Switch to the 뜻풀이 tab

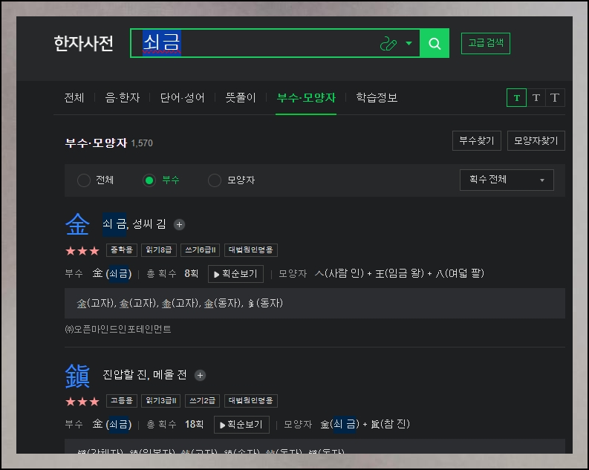coord(241,97)
